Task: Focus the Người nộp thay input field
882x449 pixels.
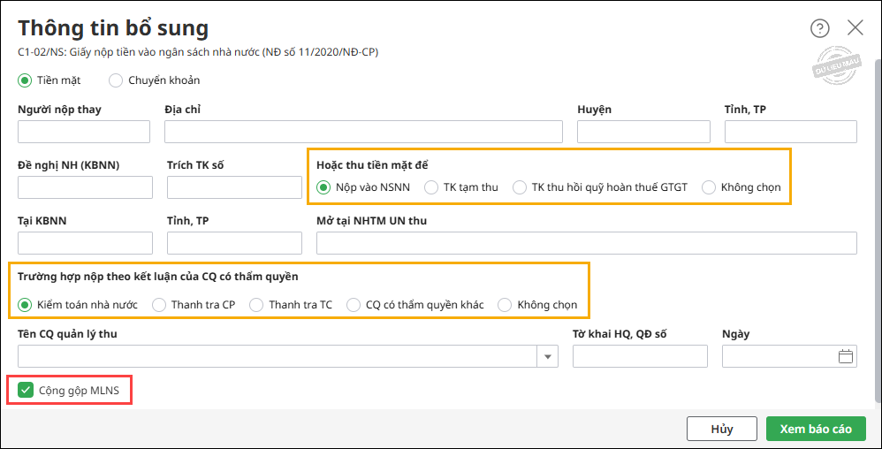Action: click(x=84, y=132)
